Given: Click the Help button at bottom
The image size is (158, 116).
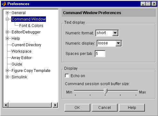Looking at the screenshot, I should [x=132, y=108].
